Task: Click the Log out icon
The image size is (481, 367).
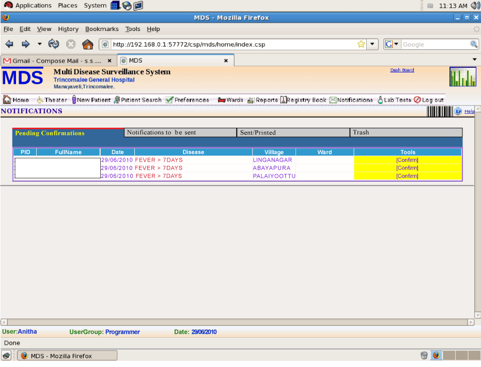Action: click(417, 100)
